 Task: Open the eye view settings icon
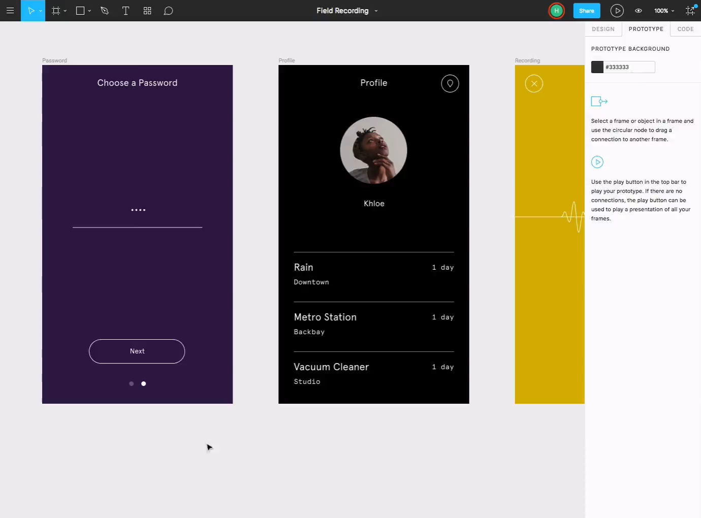[639, 11]
